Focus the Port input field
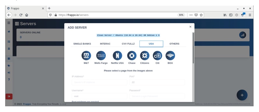This screenshot has width=259, height=112. [157, 82]
